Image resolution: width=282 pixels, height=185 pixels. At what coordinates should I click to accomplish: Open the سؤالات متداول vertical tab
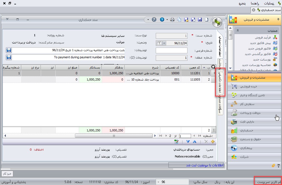coord(220,105)
